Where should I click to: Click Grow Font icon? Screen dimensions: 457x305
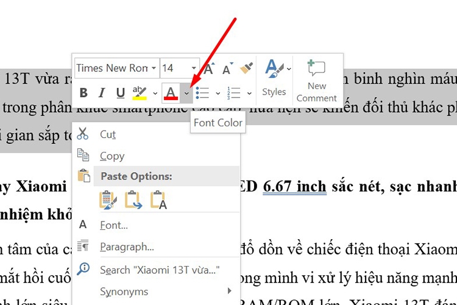[209, 68]
